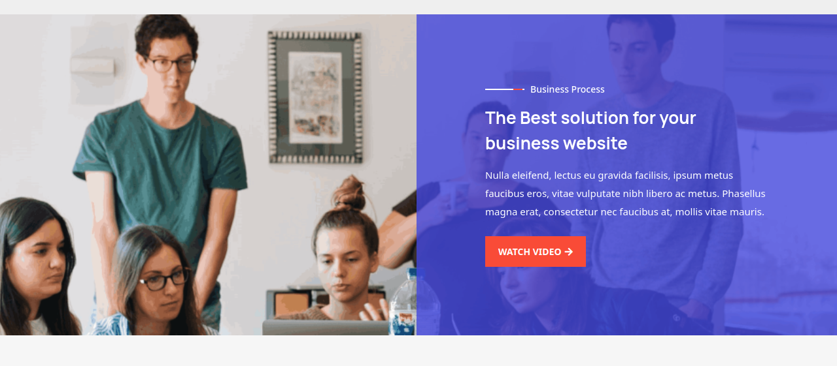
Task: Click the white and red decorative line
Action: pos(505,89)
